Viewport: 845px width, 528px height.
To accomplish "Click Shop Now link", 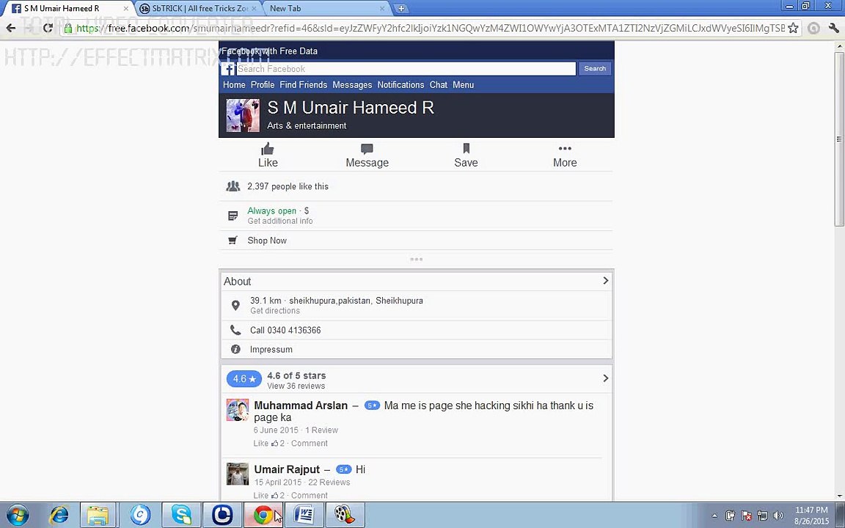I will (x=267, y=241).
